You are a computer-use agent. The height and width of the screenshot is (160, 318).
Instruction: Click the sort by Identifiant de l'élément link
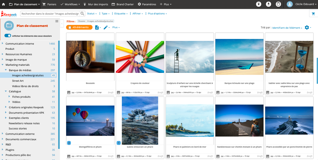pos(287,28)
